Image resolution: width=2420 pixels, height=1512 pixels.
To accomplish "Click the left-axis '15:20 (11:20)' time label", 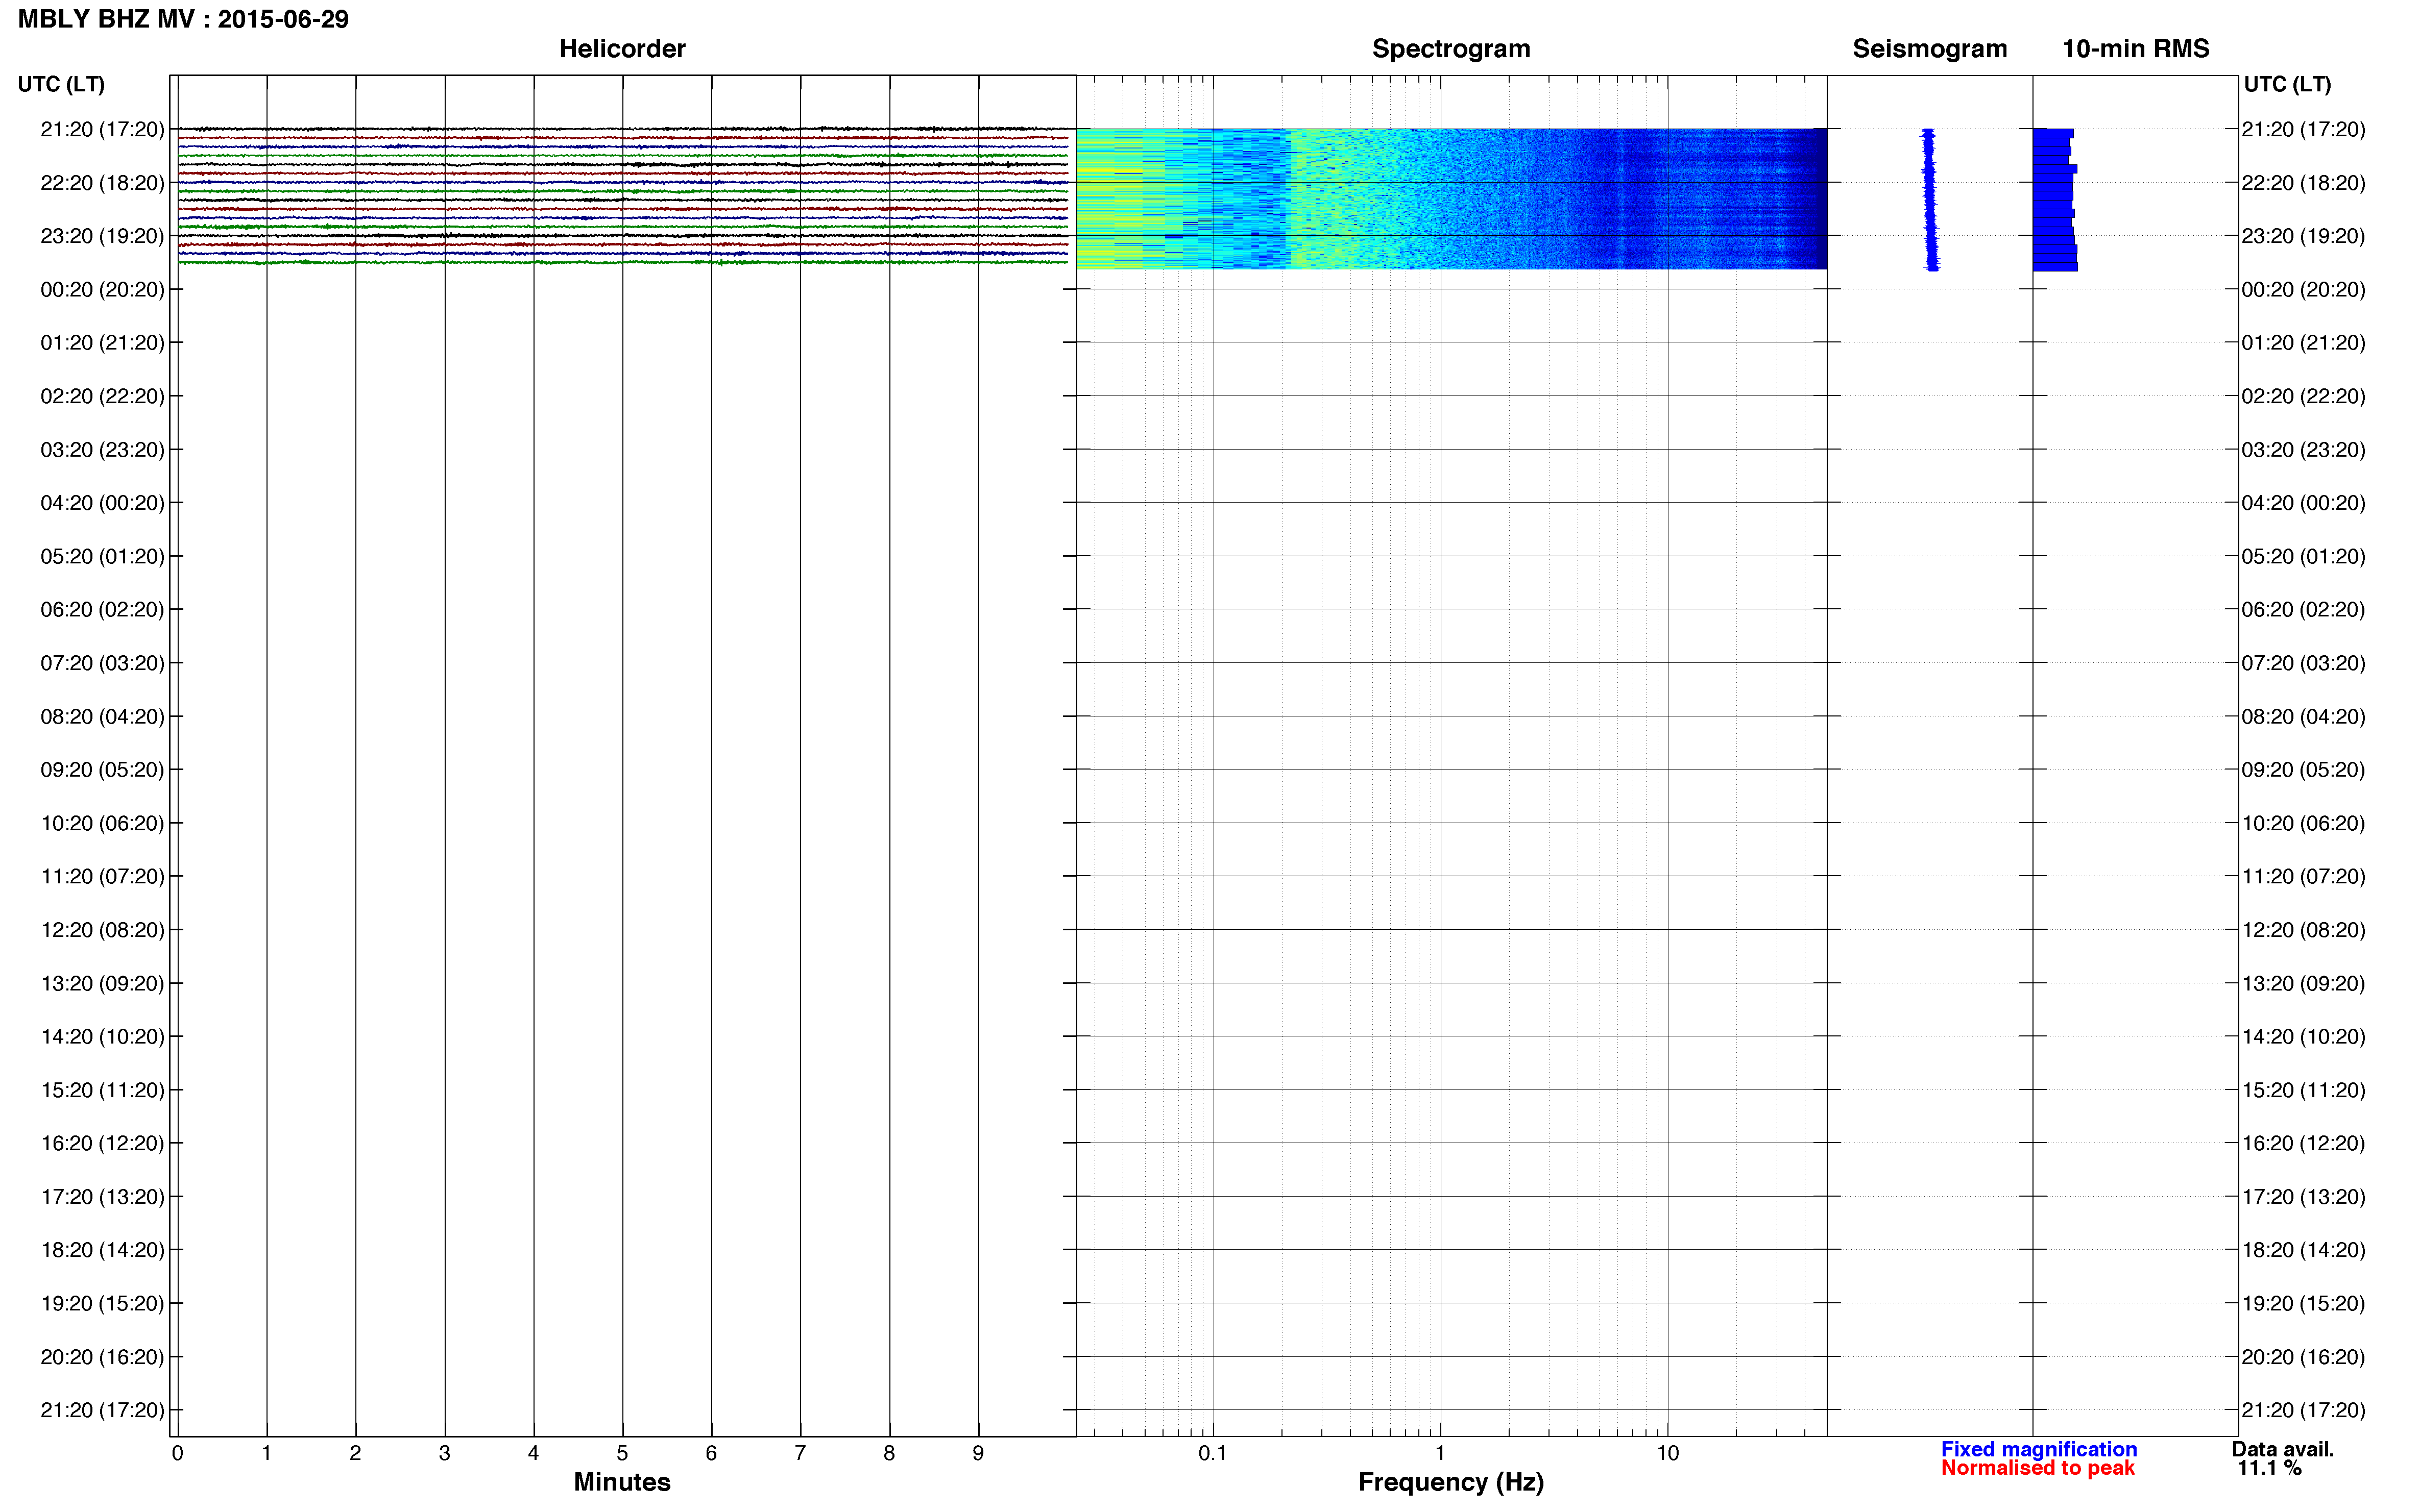I will click(x=102, y=1090).
